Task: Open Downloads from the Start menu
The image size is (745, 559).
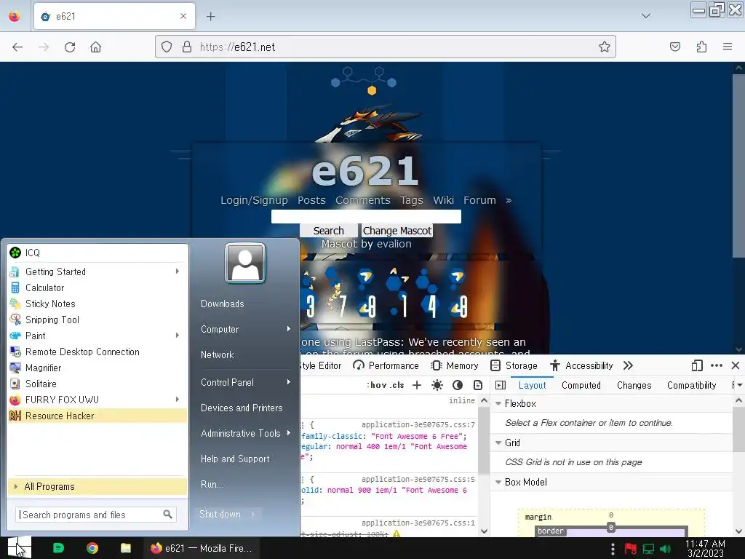Action: click(x=223, y=304)
